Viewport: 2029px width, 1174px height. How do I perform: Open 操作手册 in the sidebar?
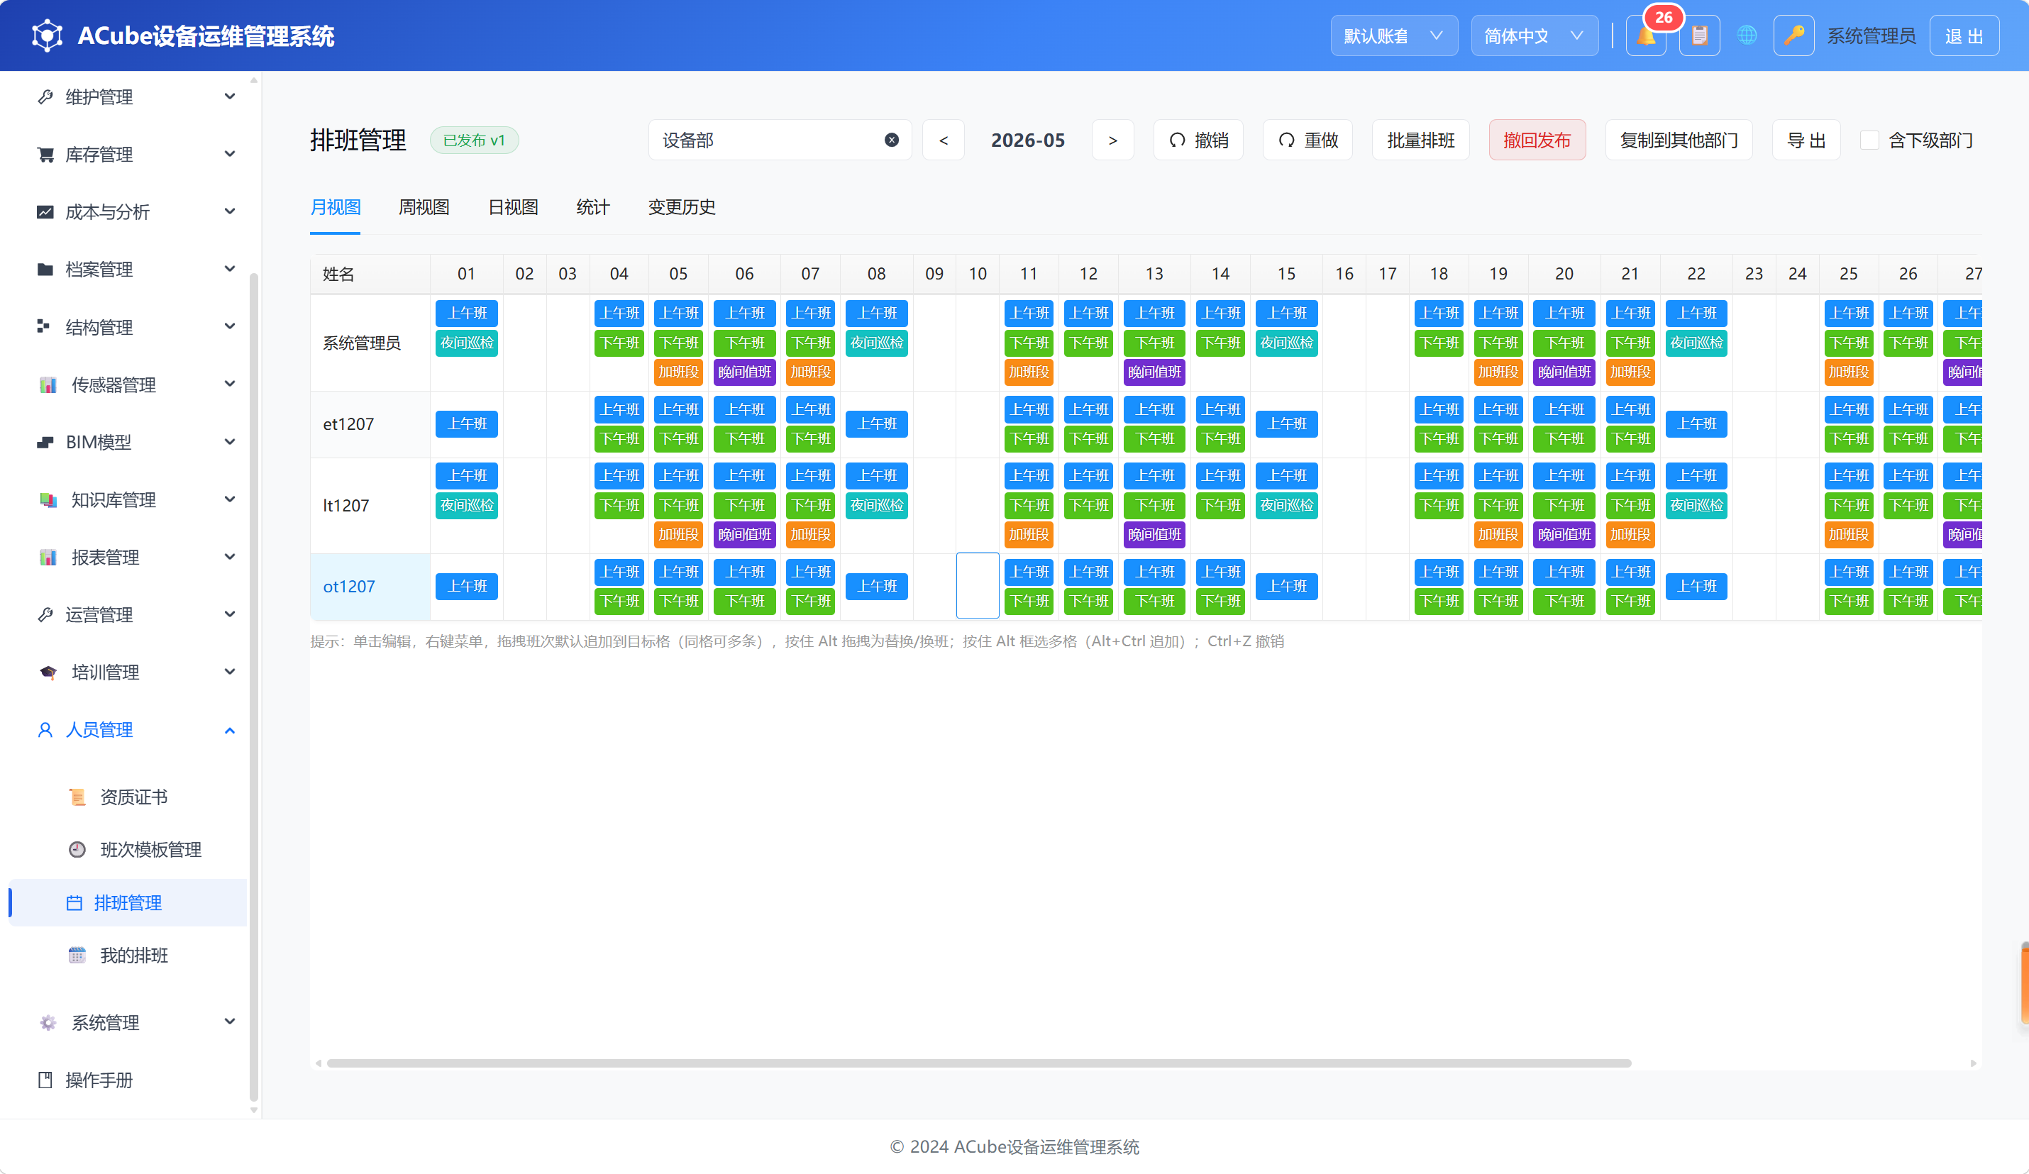point(98,1080)
